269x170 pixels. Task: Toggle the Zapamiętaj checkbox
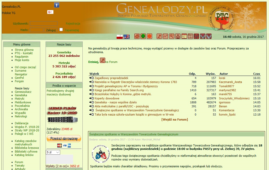tap(61, 30)
